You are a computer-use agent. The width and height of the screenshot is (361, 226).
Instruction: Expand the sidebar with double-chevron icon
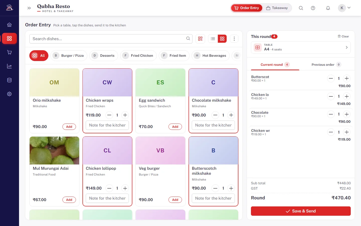click(29, 8)
